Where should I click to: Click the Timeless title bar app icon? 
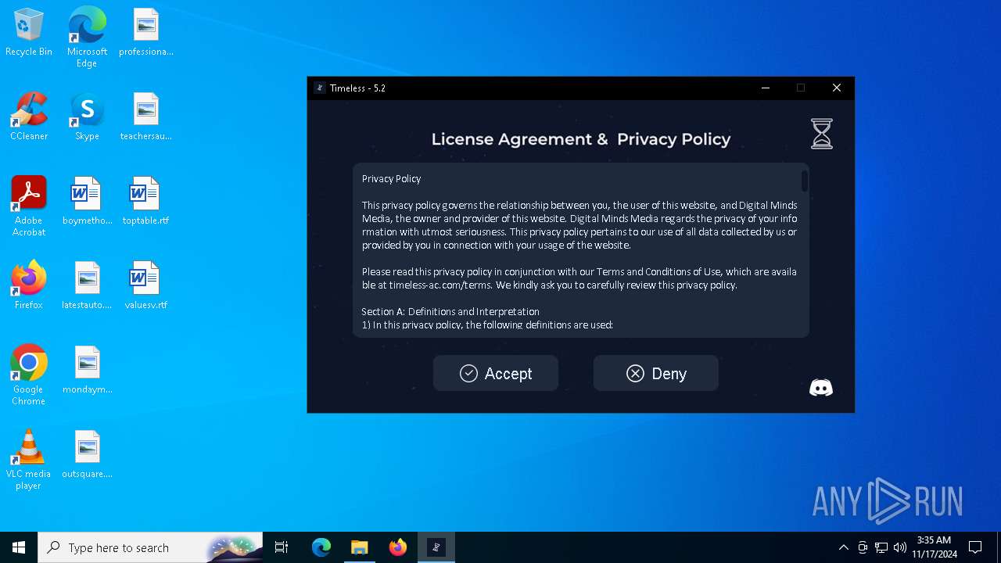coord(319,88)
